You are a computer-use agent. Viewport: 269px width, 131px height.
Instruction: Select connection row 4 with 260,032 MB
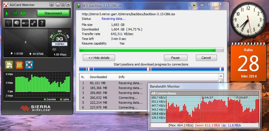(x=114, y=98)
